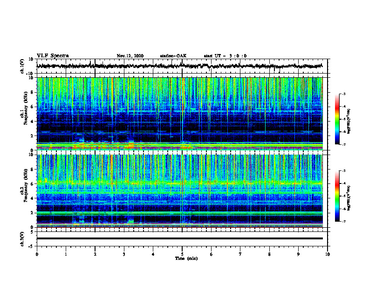Screen dimensions: 369x285
Task: Click the "4" kHz tick on ch.2 spectrogram
Action: click(32, 198)
